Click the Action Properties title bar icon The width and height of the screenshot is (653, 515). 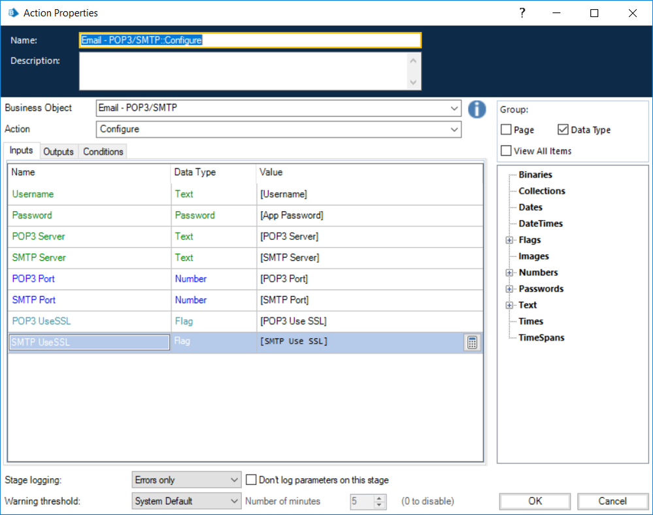point(13,13)
